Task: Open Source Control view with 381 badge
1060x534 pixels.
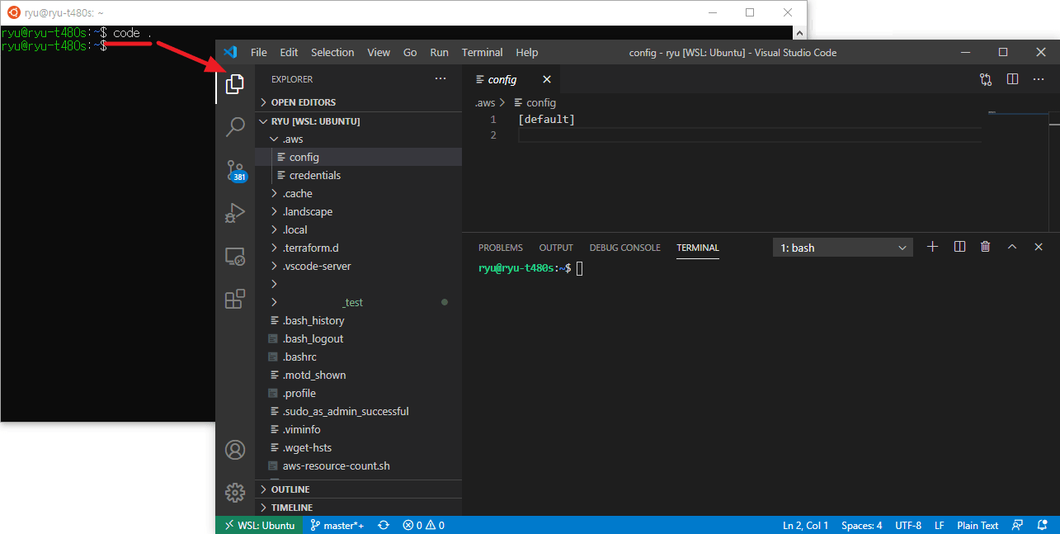Action: [x=235, y=171]
